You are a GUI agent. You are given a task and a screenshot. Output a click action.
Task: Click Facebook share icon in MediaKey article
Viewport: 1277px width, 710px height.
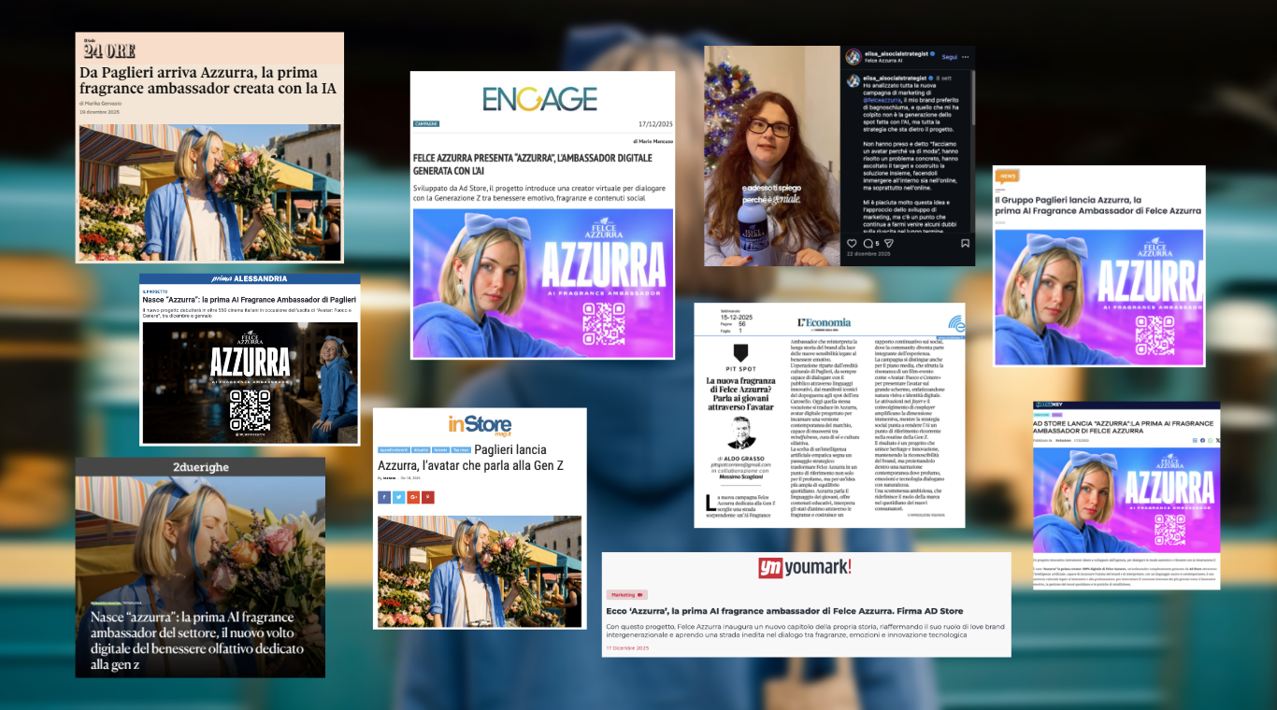(1202, 440)
